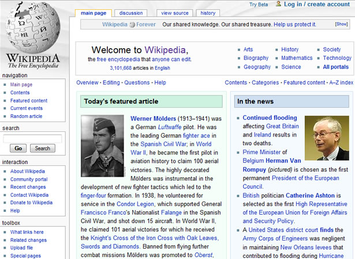Click the Great Britain link

tap(282, 126)
